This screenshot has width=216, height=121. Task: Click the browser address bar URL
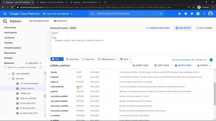[x=96, y=7]
